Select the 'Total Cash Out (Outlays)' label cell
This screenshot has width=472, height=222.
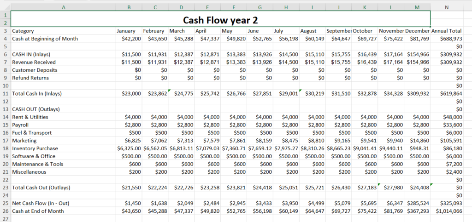click(63, 188)
